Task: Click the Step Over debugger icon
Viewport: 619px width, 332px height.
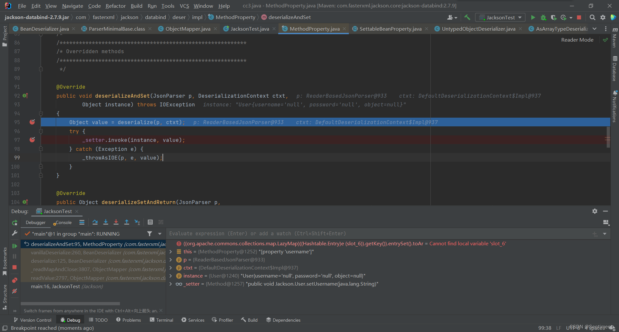Action: coord(95,222)
